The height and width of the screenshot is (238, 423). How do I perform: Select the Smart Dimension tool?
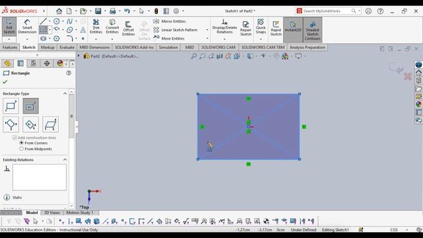point(27,26)
